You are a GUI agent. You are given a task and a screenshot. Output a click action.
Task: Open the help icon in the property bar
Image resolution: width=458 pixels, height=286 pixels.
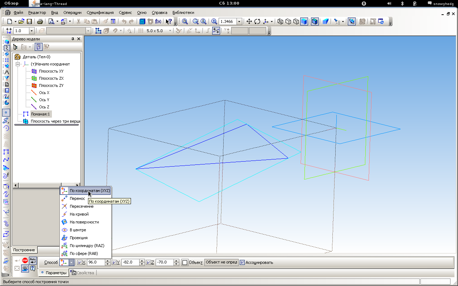(x=33, y=268)
